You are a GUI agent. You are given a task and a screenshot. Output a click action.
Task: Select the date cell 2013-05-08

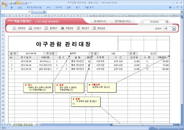click(x=31, y=54)
